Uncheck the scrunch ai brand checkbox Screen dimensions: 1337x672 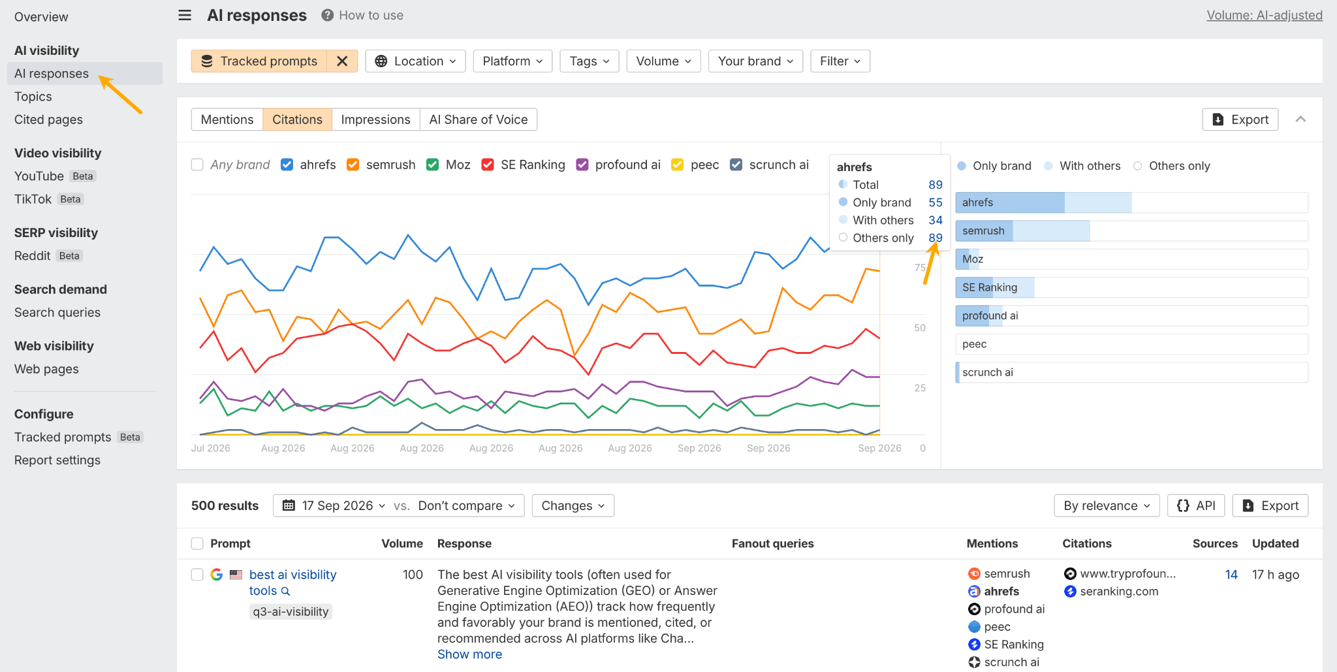click(x=736, y=165)
